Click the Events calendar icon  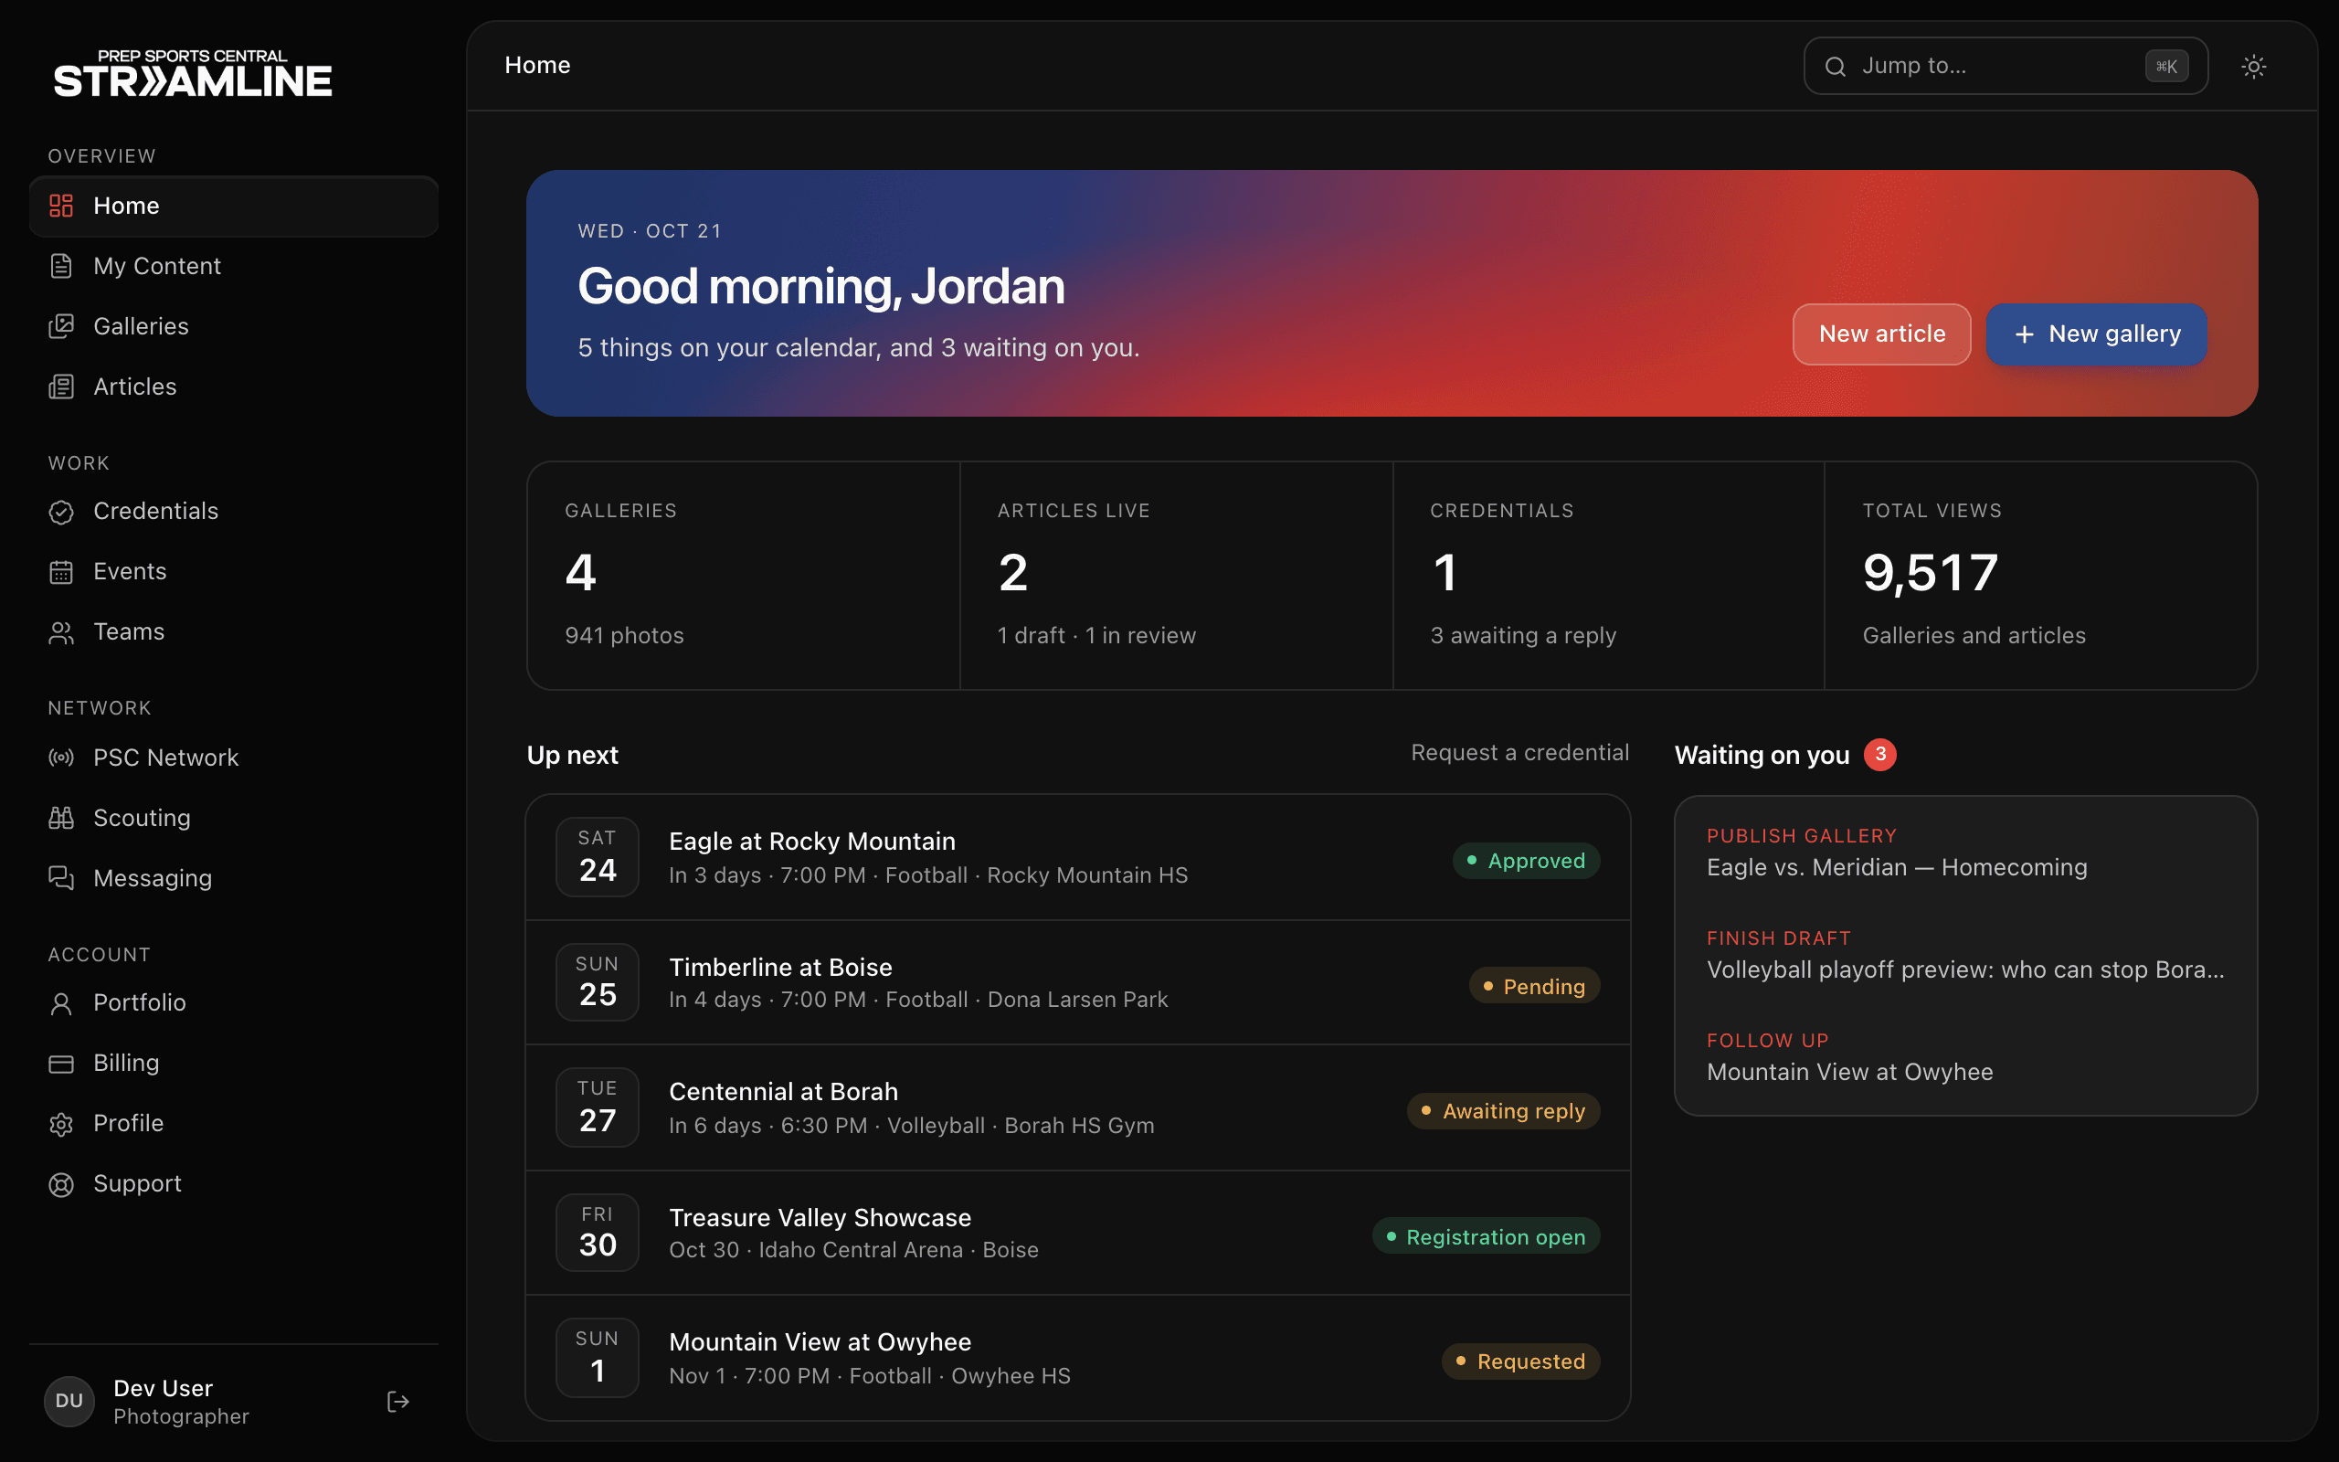pos(61,571)
